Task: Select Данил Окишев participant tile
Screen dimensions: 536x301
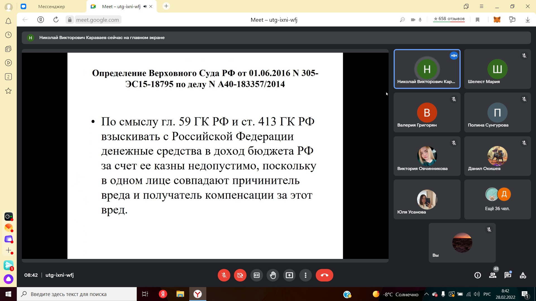Action: click(x=497, y=156)
